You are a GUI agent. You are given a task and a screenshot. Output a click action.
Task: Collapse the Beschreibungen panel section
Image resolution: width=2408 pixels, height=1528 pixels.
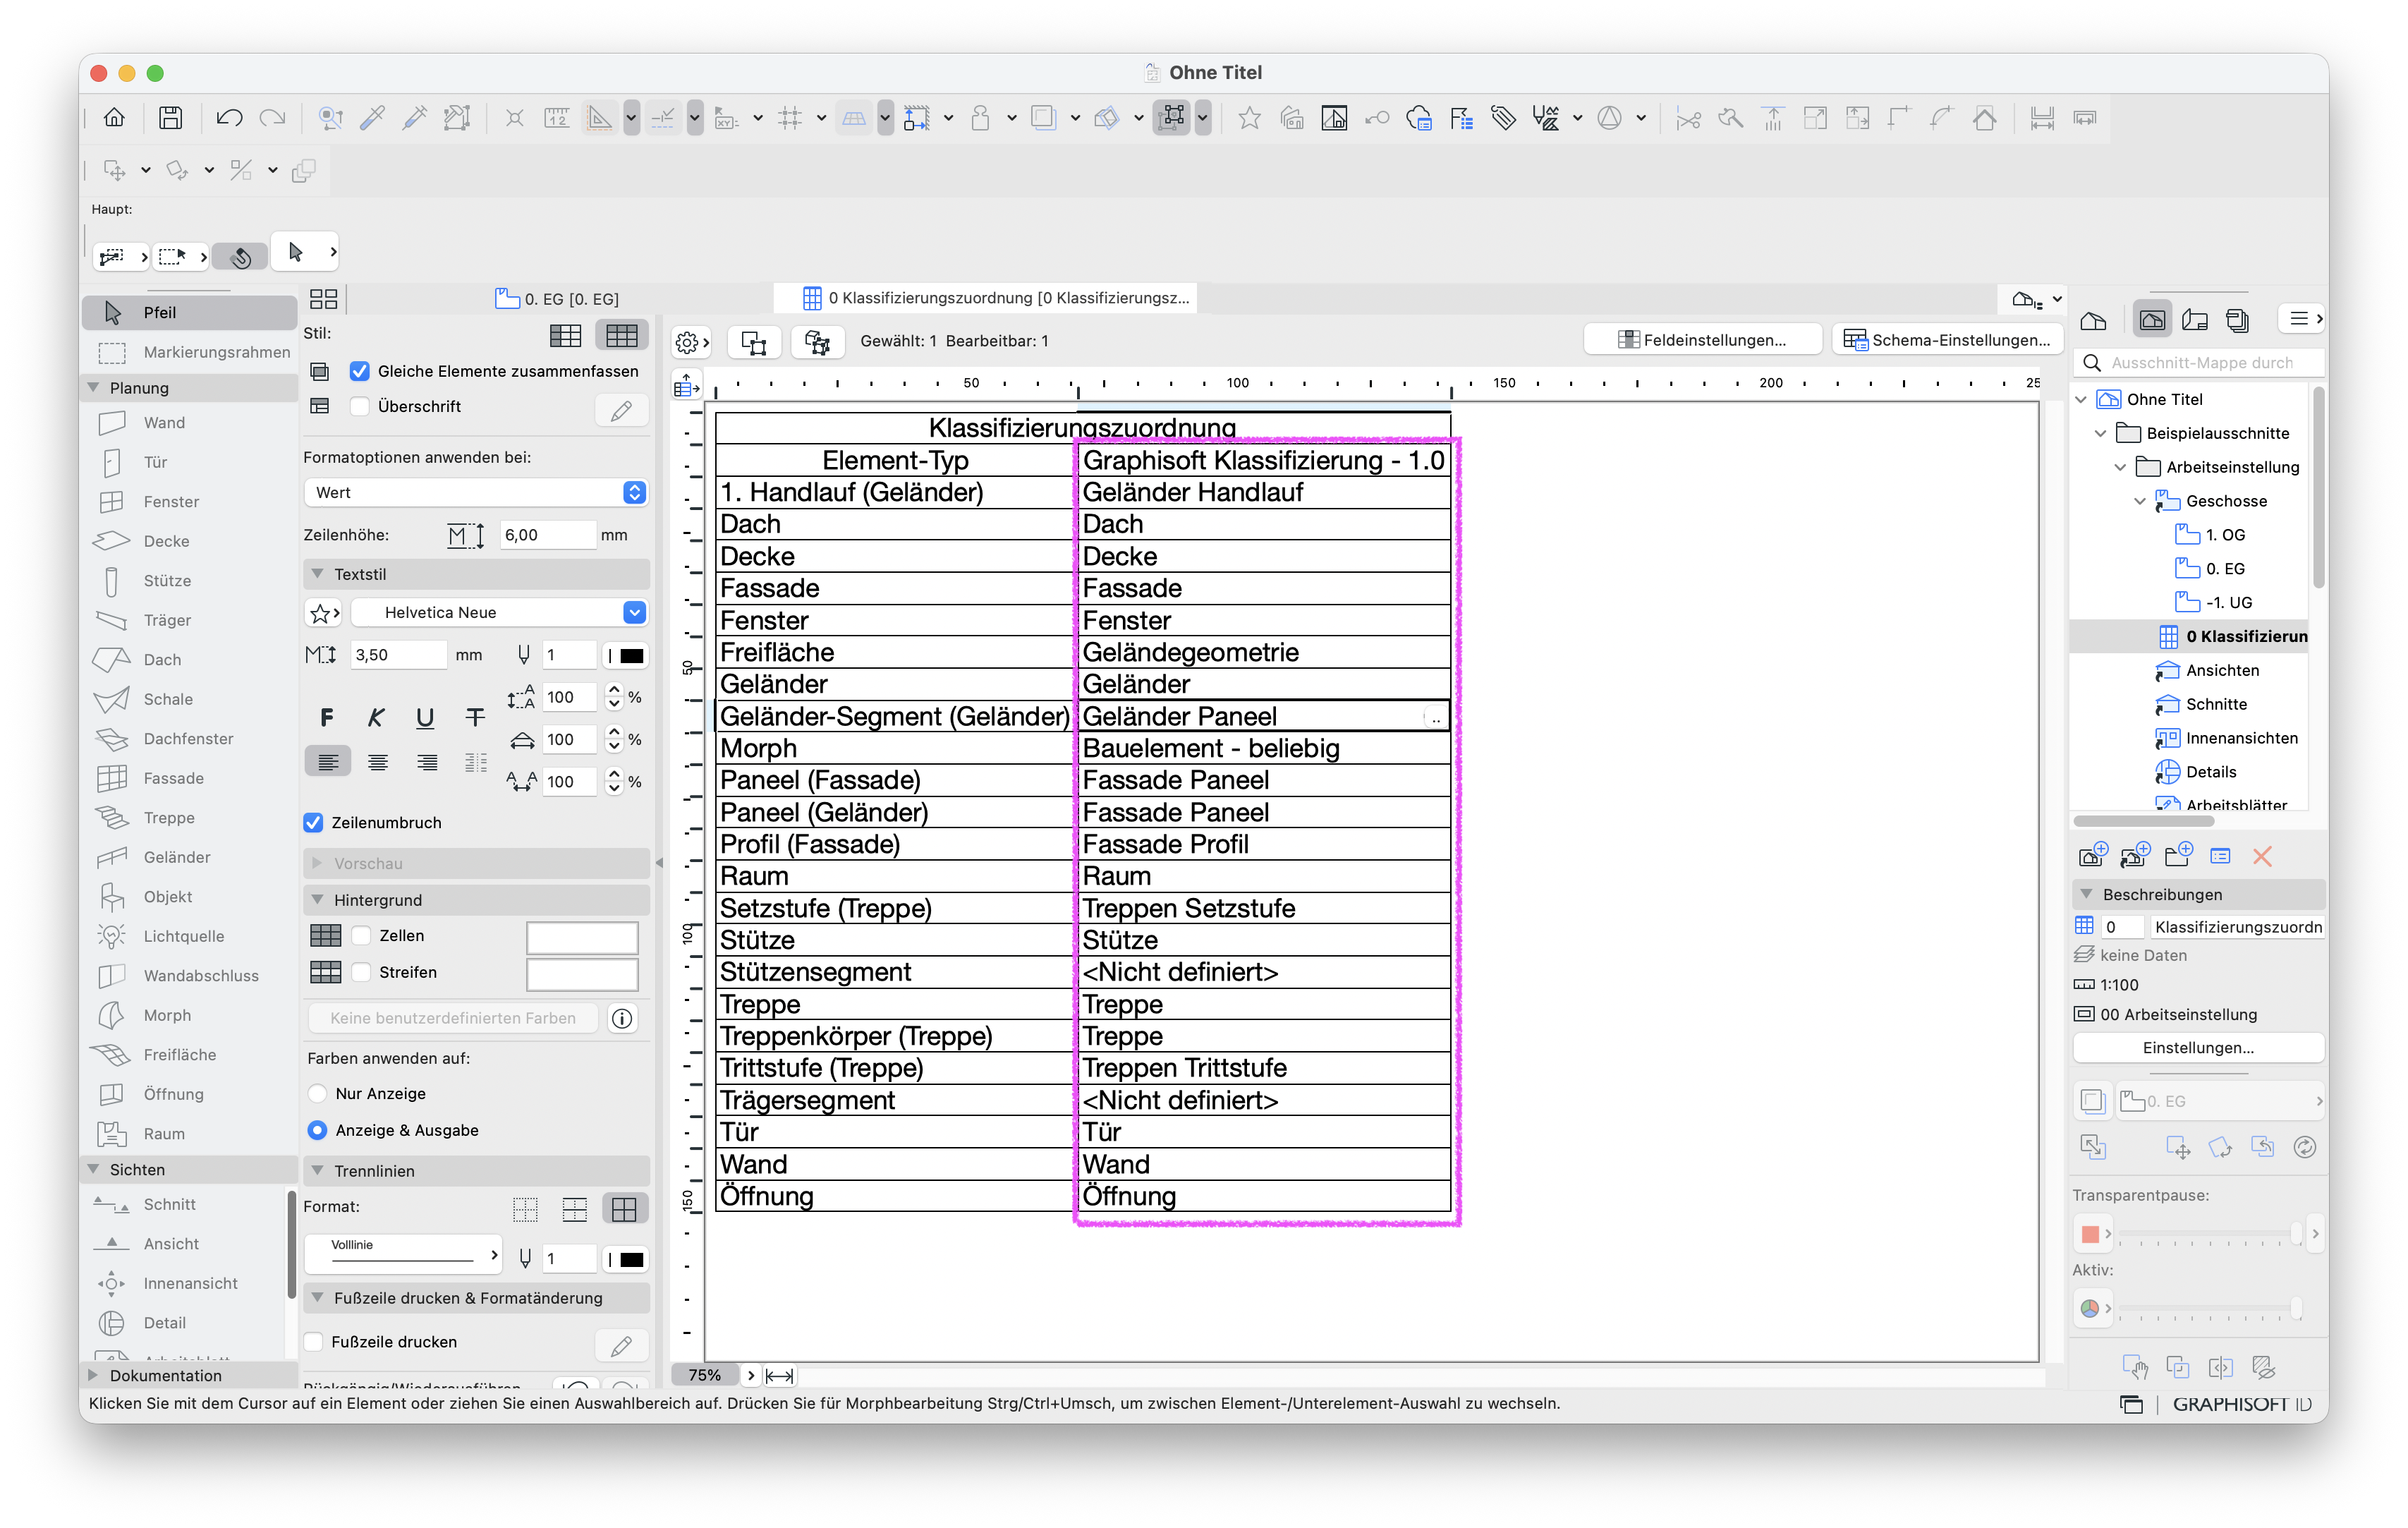(x=2087, y=895)
